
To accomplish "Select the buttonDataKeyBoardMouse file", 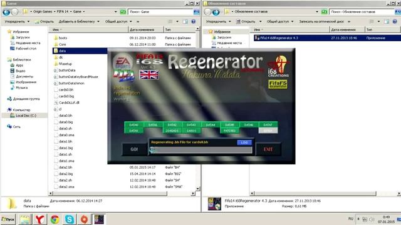I will (x=78, y=77).
